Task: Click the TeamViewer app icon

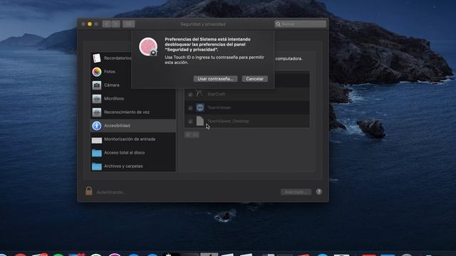Action: (x=199, y=107)
